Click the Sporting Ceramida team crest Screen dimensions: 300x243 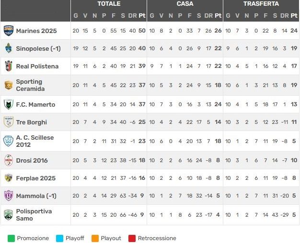point(9,85)
